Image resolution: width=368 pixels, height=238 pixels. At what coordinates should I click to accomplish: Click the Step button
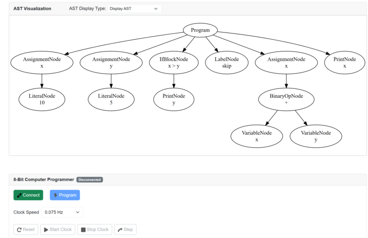[x=126, y=229]
